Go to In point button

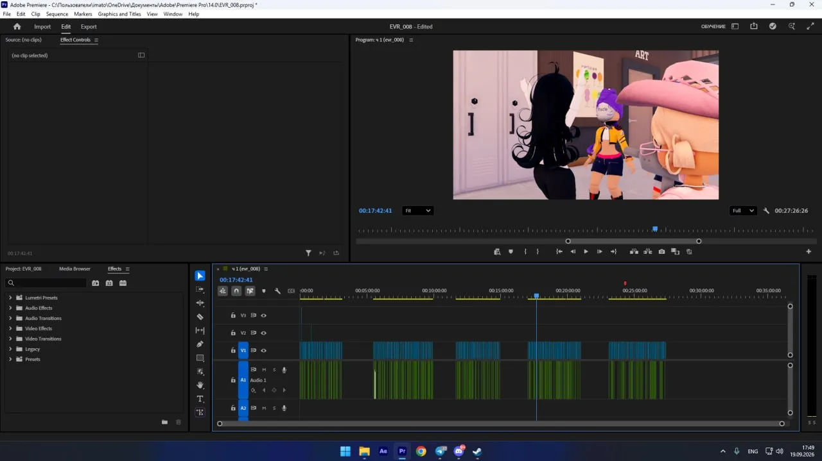559,252
